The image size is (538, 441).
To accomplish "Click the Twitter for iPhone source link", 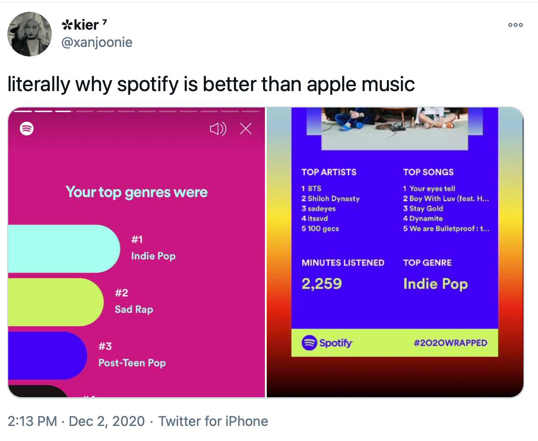I will click(x=213, y=421).
